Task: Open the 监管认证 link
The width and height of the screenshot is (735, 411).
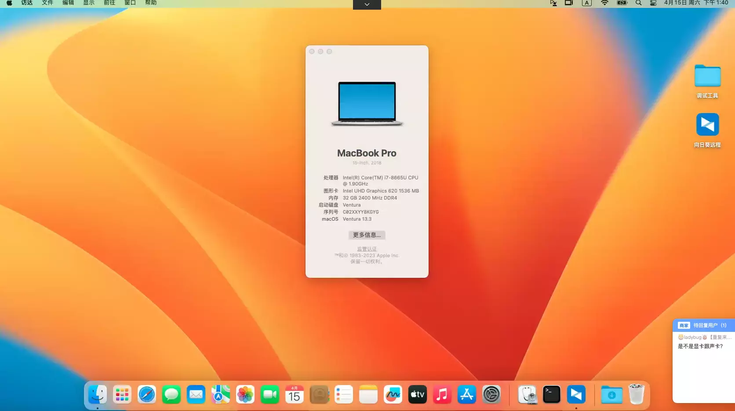Action: coord(367,249)
